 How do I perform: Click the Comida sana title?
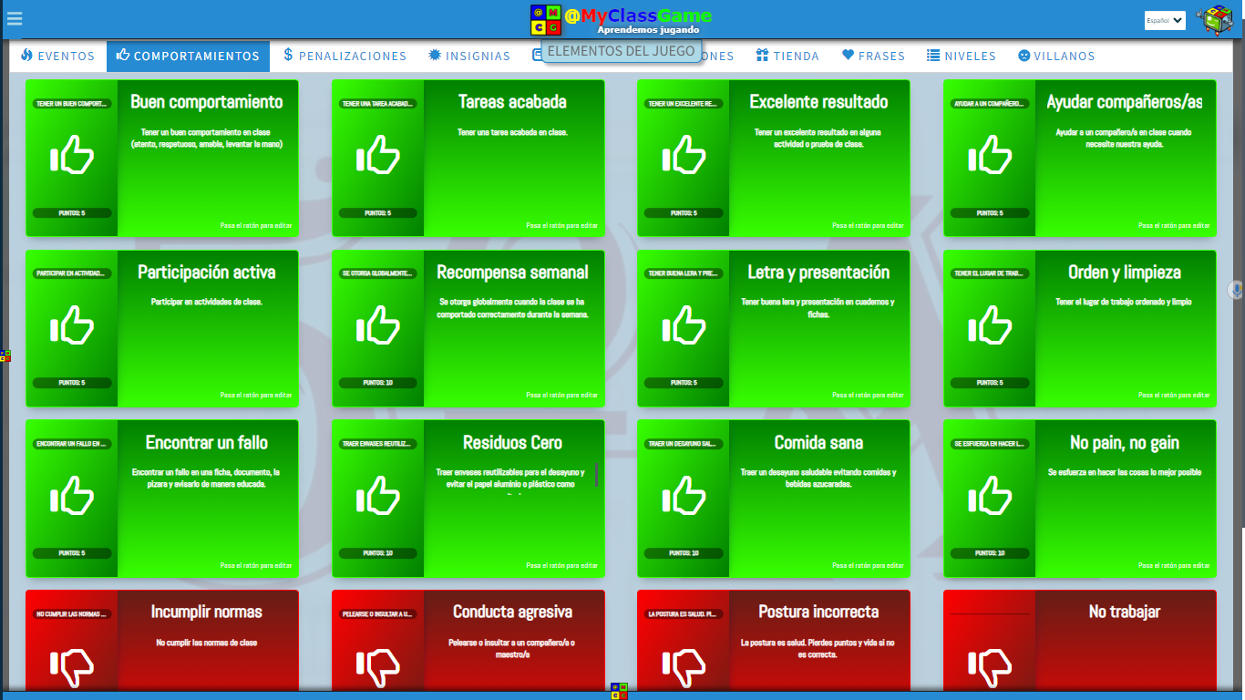point(818,442)
